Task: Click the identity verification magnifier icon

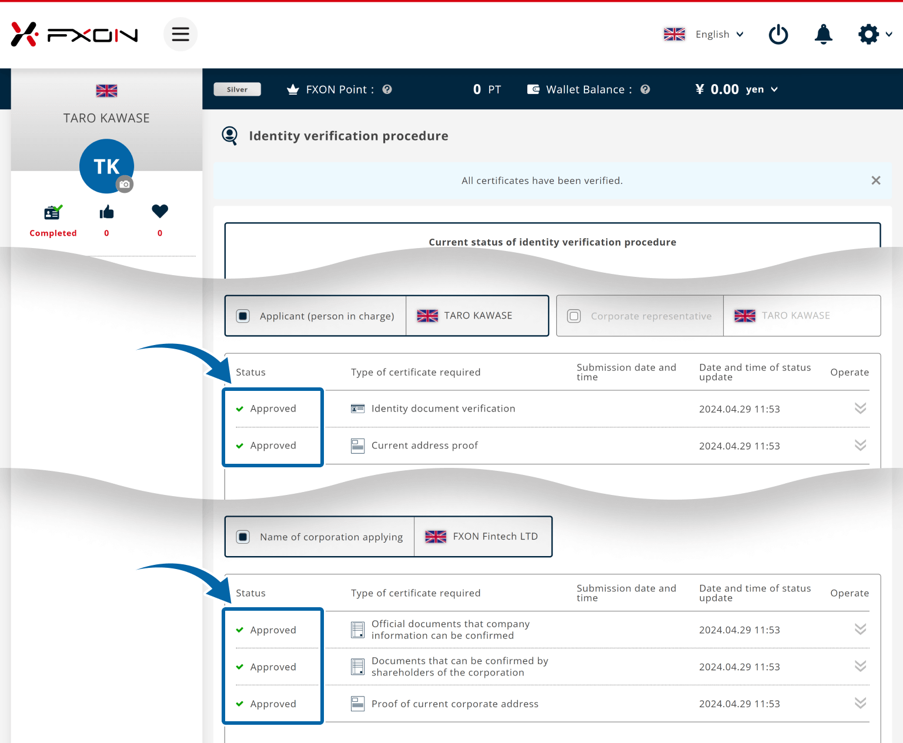Action: 229,136
